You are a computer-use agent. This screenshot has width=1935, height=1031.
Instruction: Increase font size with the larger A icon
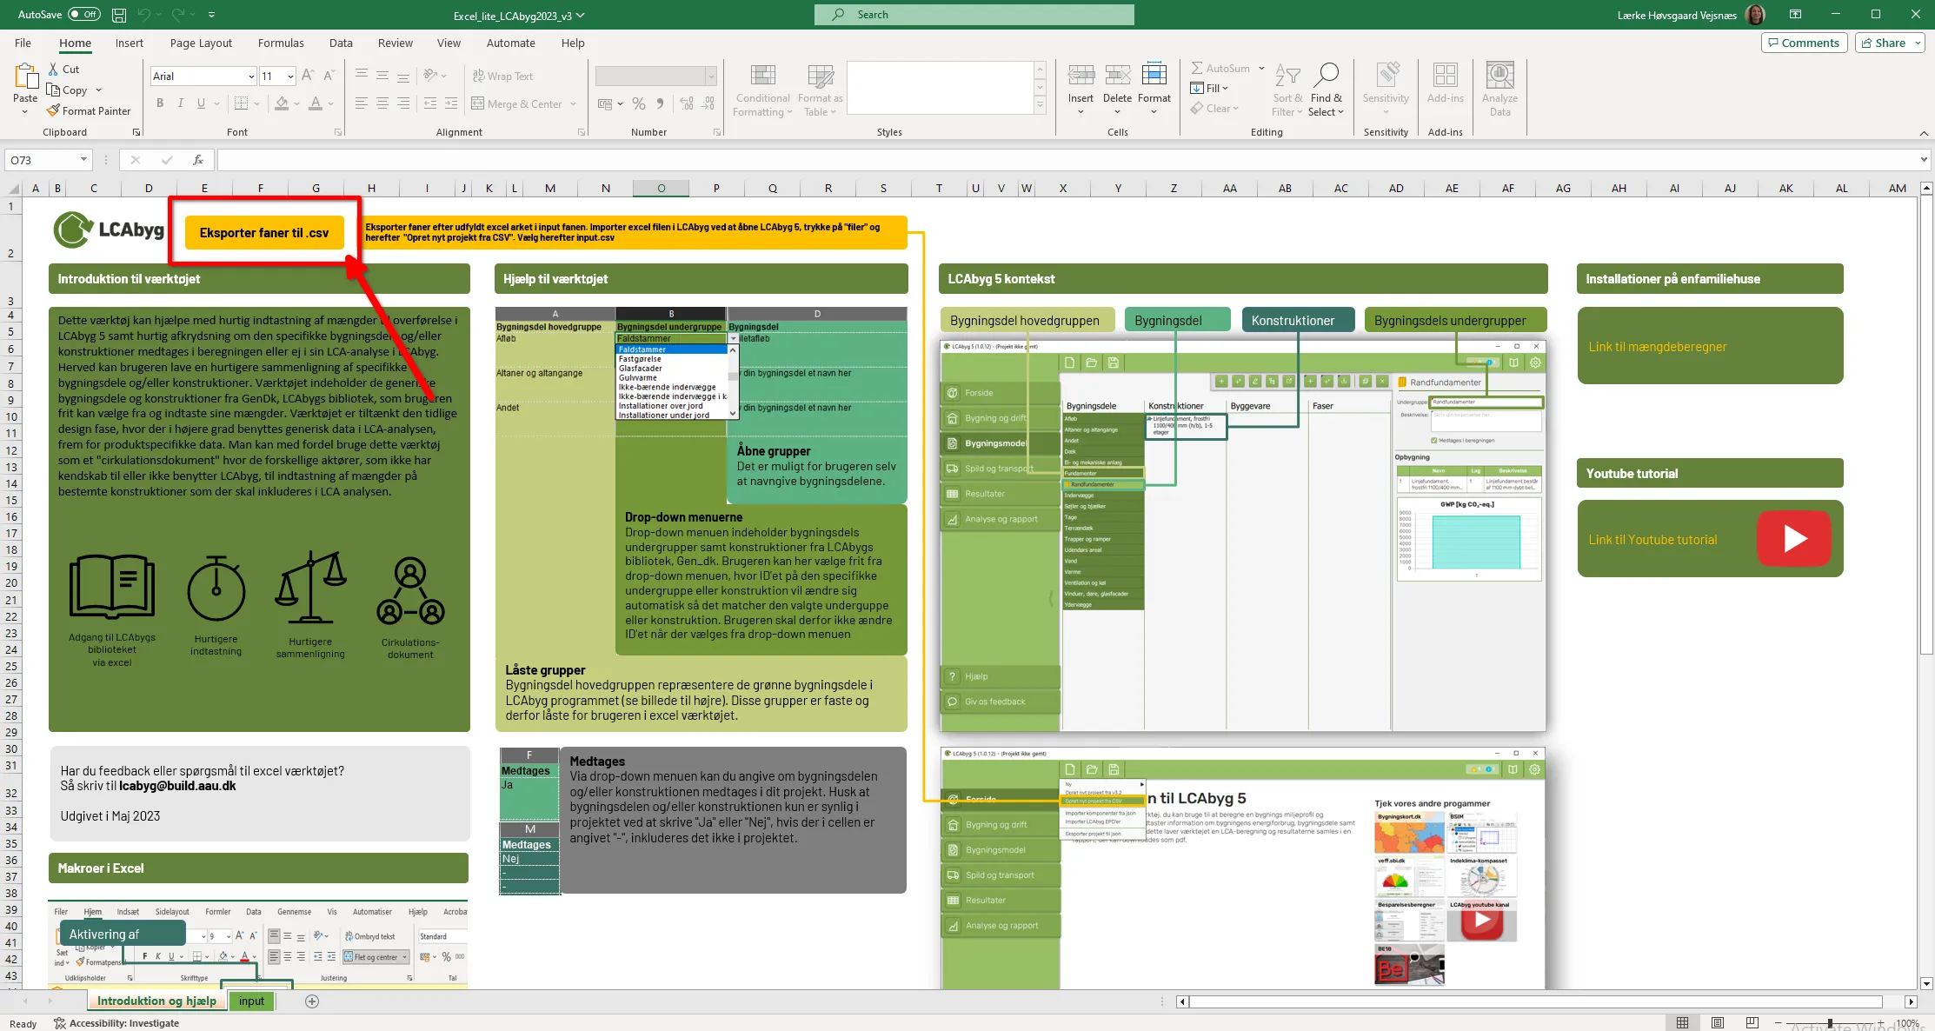[308, 76]
